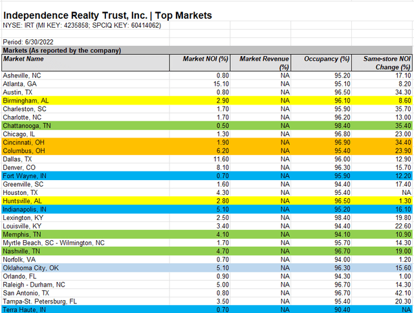Click the green 'Nashville, TN' cell
Viewport: 414px width, 313px height.
[85, 251]
